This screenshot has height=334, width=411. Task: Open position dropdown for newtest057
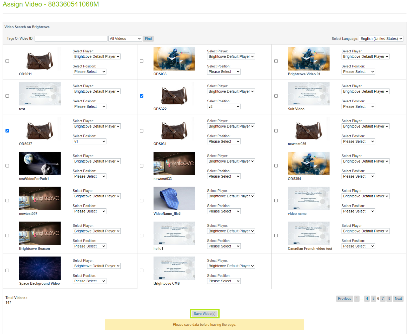tap(89, 211)
